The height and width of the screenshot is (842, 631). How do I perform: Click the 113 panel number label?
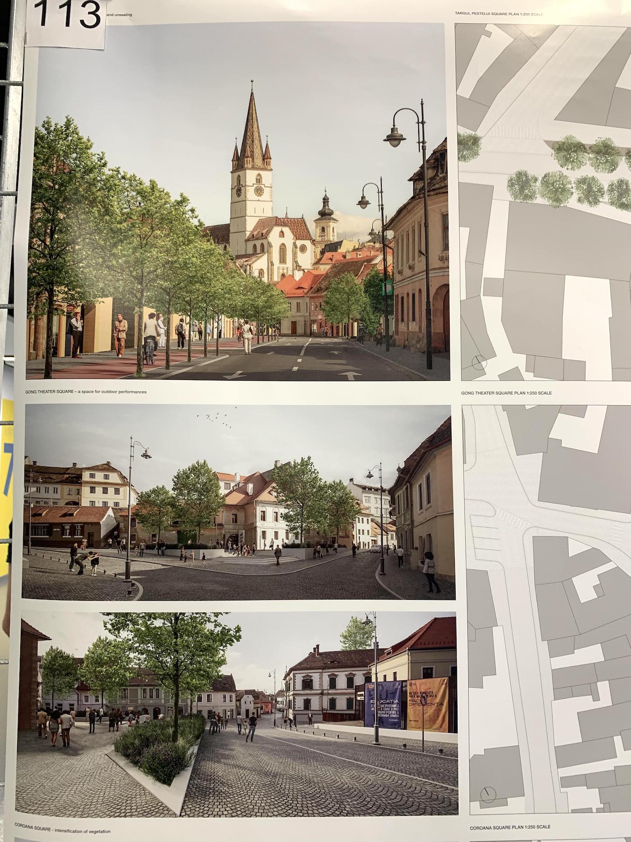(67, 16)
